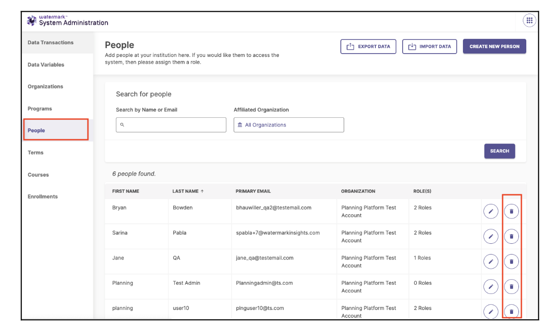Click the Search button
Image resolution: width=554 pixels, height=328 pixels.
[499, 151]
